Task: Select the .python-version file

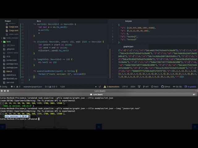Action: [x=12, y=53]
